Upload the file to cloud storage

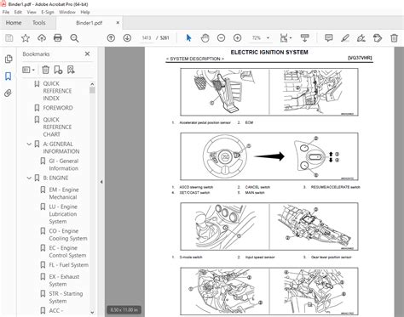(x=42, y=38)
